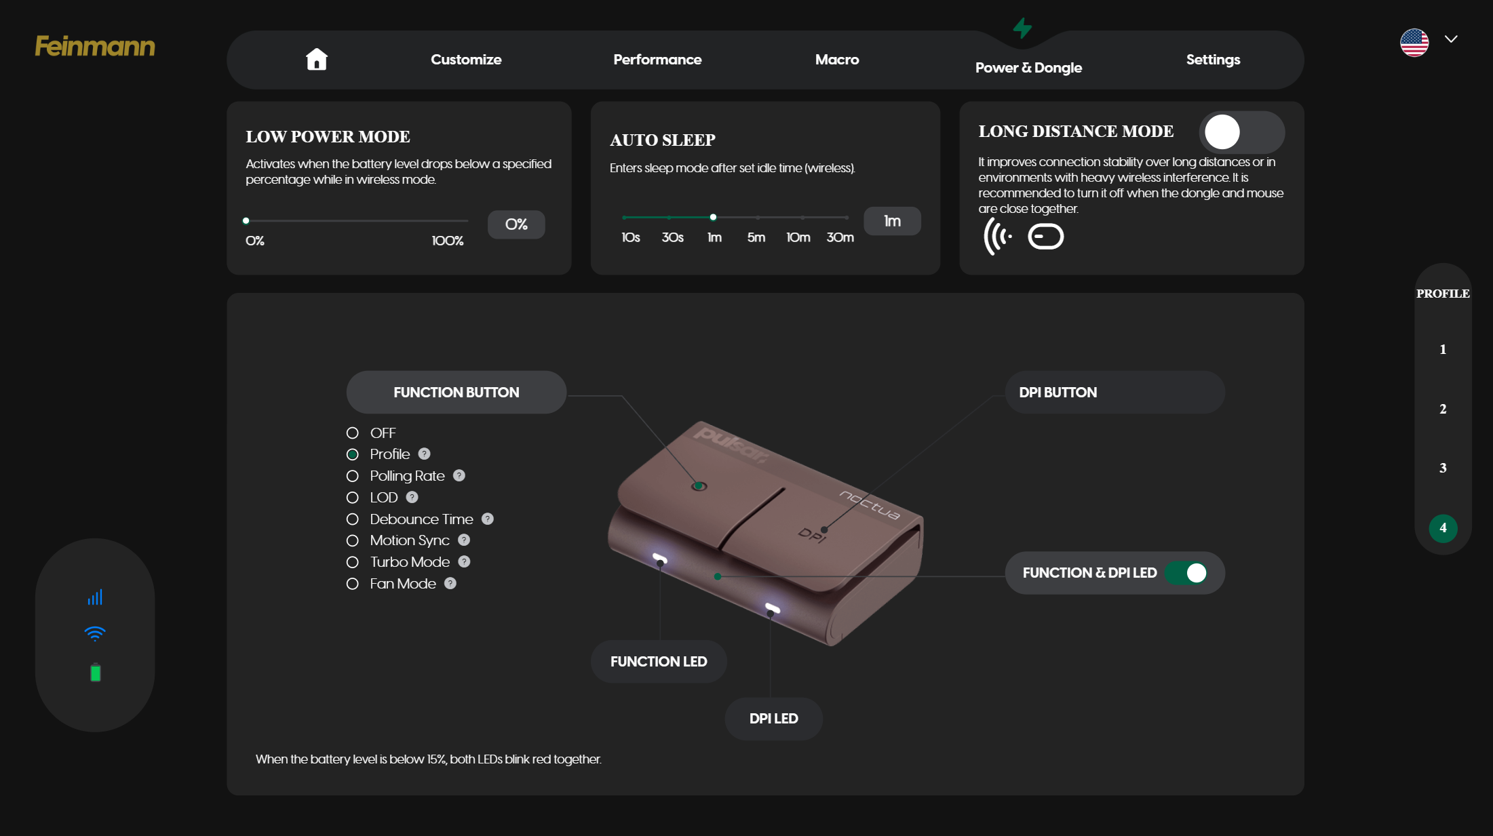The width and height of the screenshot is (1493, 836).
Task: Open the Home tab icon
Action: pyautogui.click(x=317, y=59)
